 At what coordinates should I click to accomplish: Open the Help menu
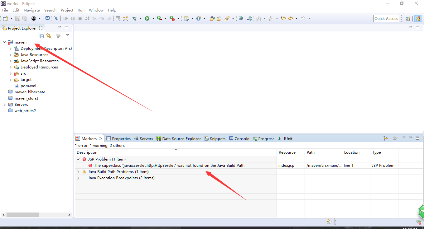112,10
